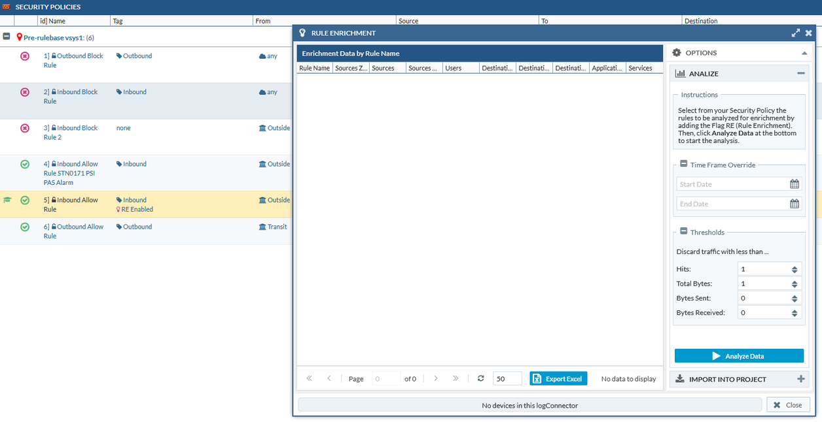Click the deny icon of Inbound Block Rule 2

(25, 128)
